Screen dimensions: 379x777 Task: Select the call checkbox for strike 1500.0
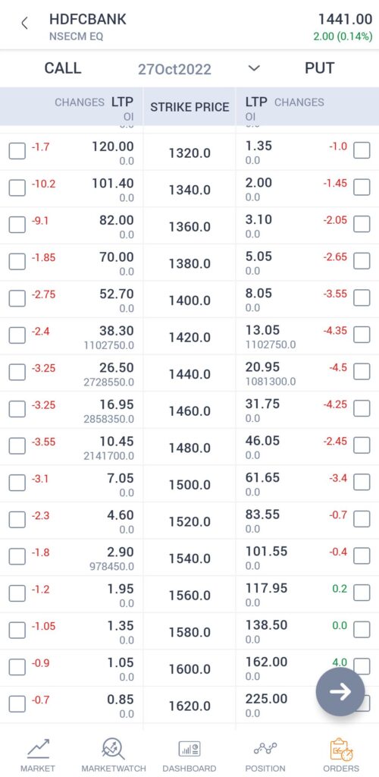[x=17, y=483]
